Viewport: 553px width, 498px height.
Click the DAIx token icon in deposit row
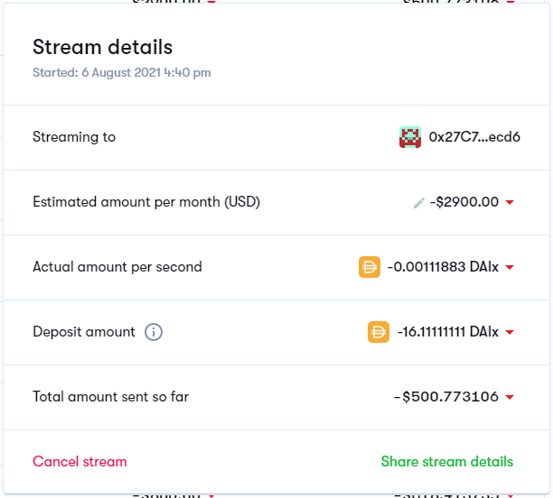(379, 332)
